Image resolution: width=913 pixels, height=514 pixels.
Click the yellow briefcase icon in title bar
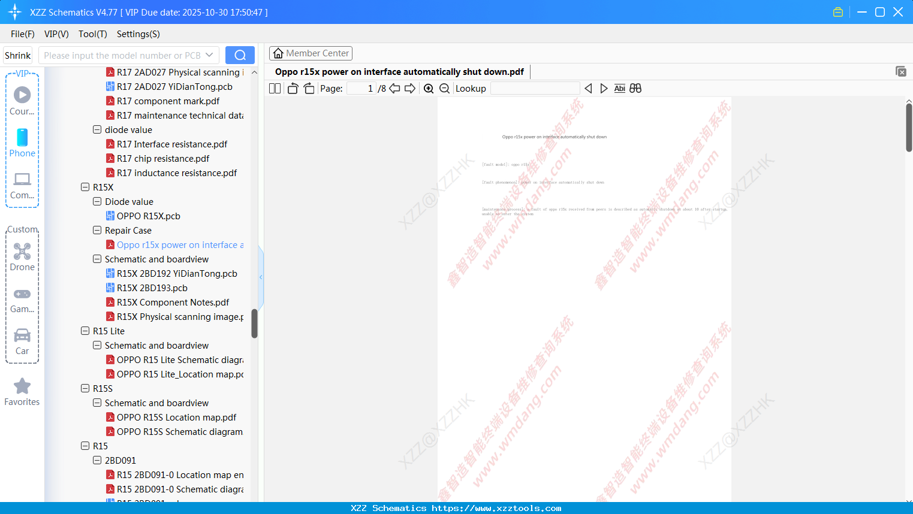pyautogui.click(x=838, y=12)
